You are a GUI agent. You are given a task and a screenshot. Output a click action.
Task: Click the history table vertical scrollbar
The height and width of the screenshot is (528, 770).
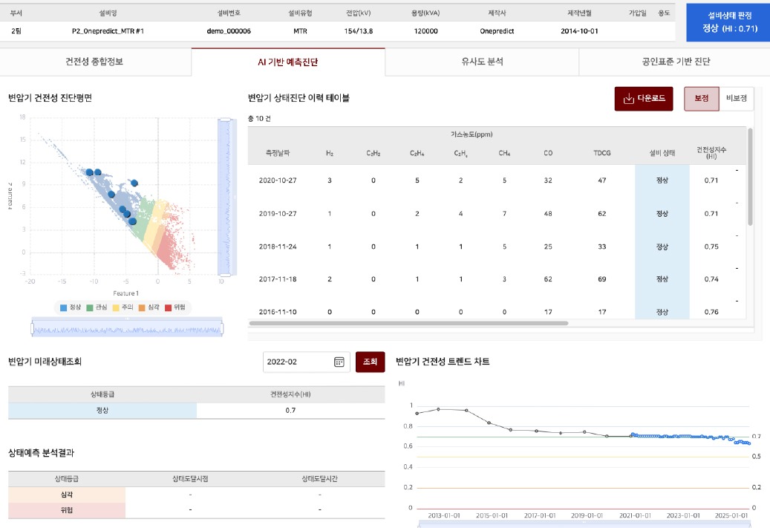click(x=750, y=177)
